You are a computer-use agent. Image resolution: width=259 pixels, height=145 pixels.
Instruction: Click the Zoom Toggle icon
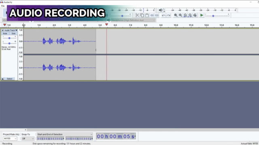(195, 15)
